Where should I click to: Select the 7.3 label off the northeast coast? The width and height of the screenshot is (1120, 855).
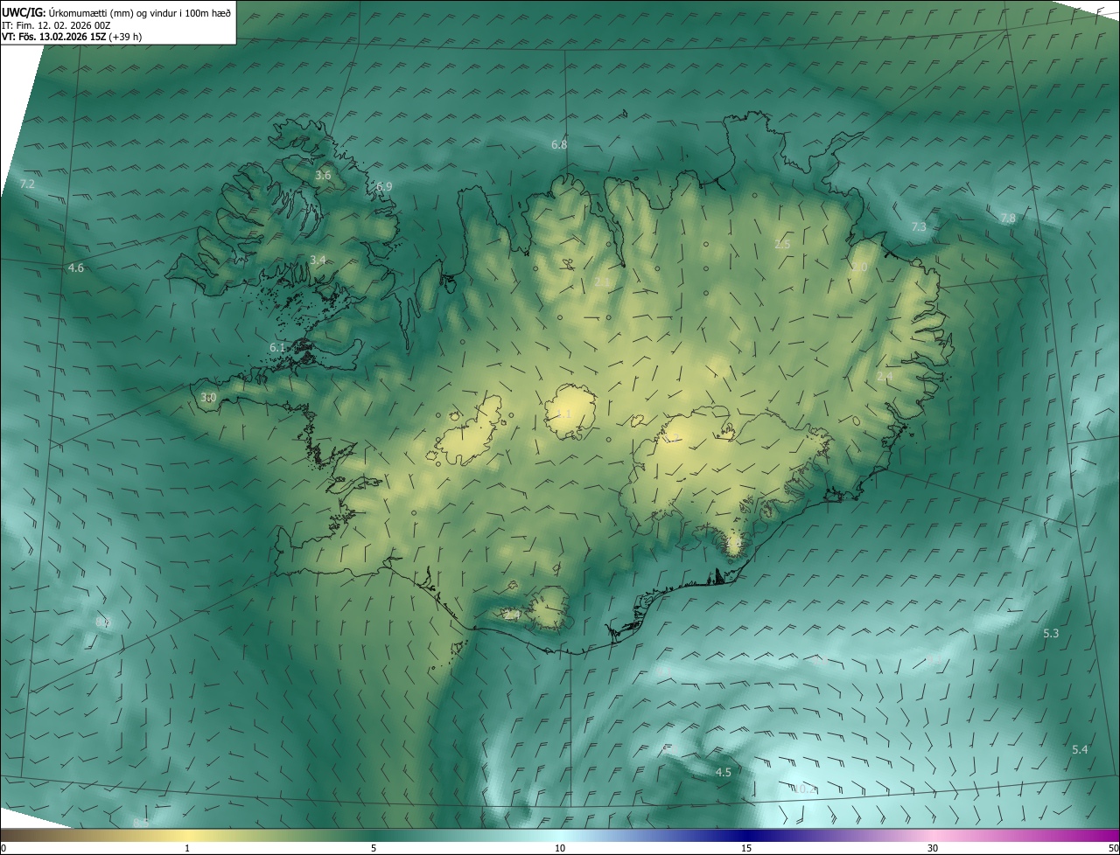pos(918,226)
